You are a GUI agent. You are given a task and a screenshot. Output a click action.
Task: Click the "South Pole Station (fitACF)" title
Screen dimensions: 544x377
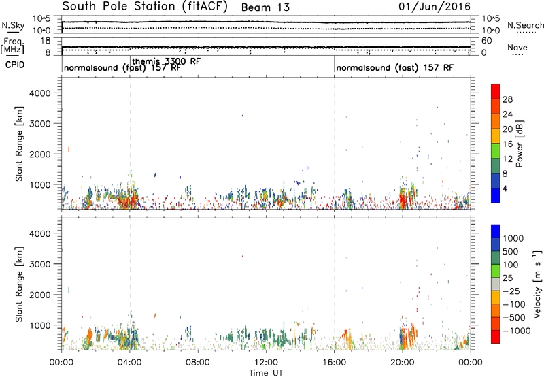pyautogui.click(x=145, y=6)
